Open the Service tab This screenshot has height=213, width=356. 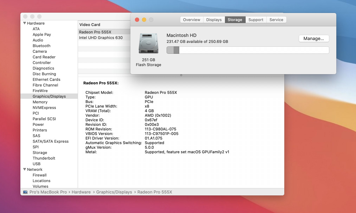(276, 20)
